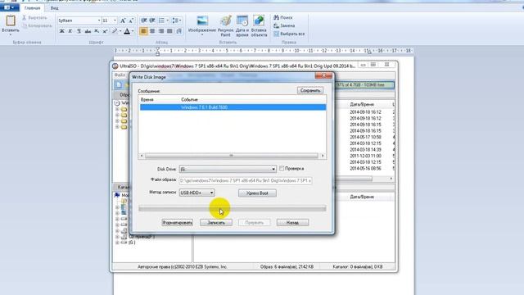The height and width of the screenshot is (295, 524).
Task: Center text alignment in WordPad
Action: pos(152,31)
